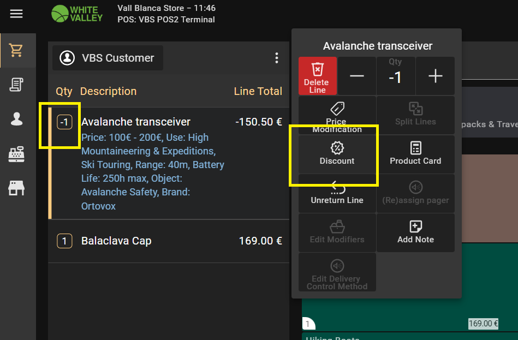The width and height of the screenshot is (518, 340).
Task: Open Product Card for the transceiver
Action: (x=415, y=154)
